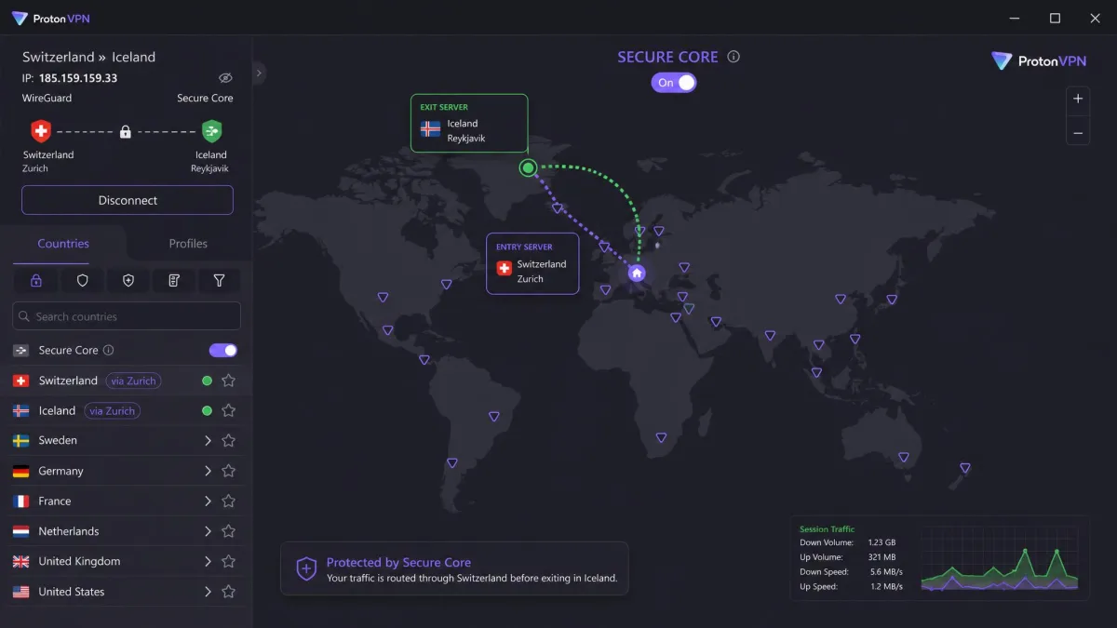Open Secure Core info icon above map
Screen dimensions: 1117x628
[x=733, y=57]
